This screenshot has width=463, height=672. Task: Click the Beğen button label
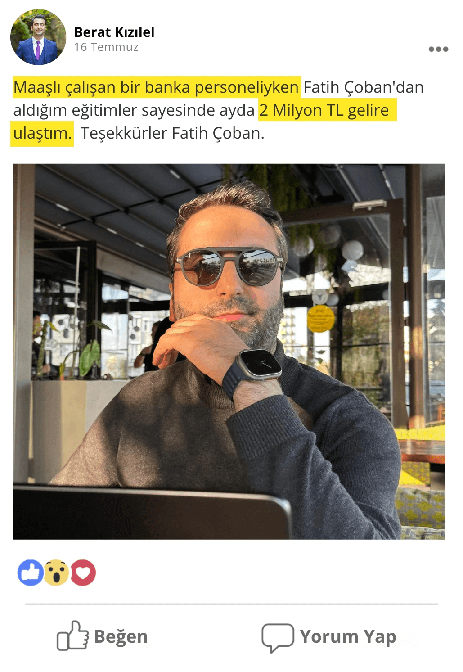click(121, 636)
